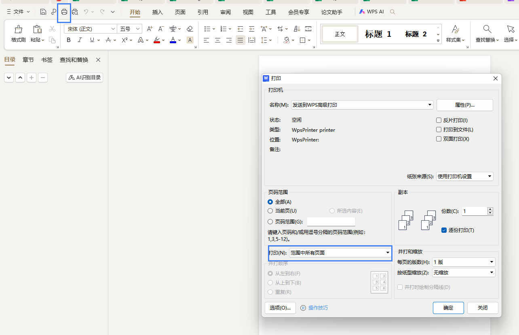519x335 pixels.
Task: Switch to the 页面 ribbon tab
Action: click(180, 12)
